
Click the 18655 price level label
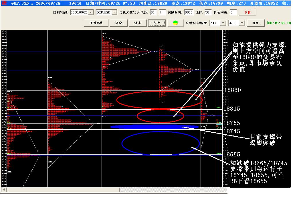click(x=232, y=154)
